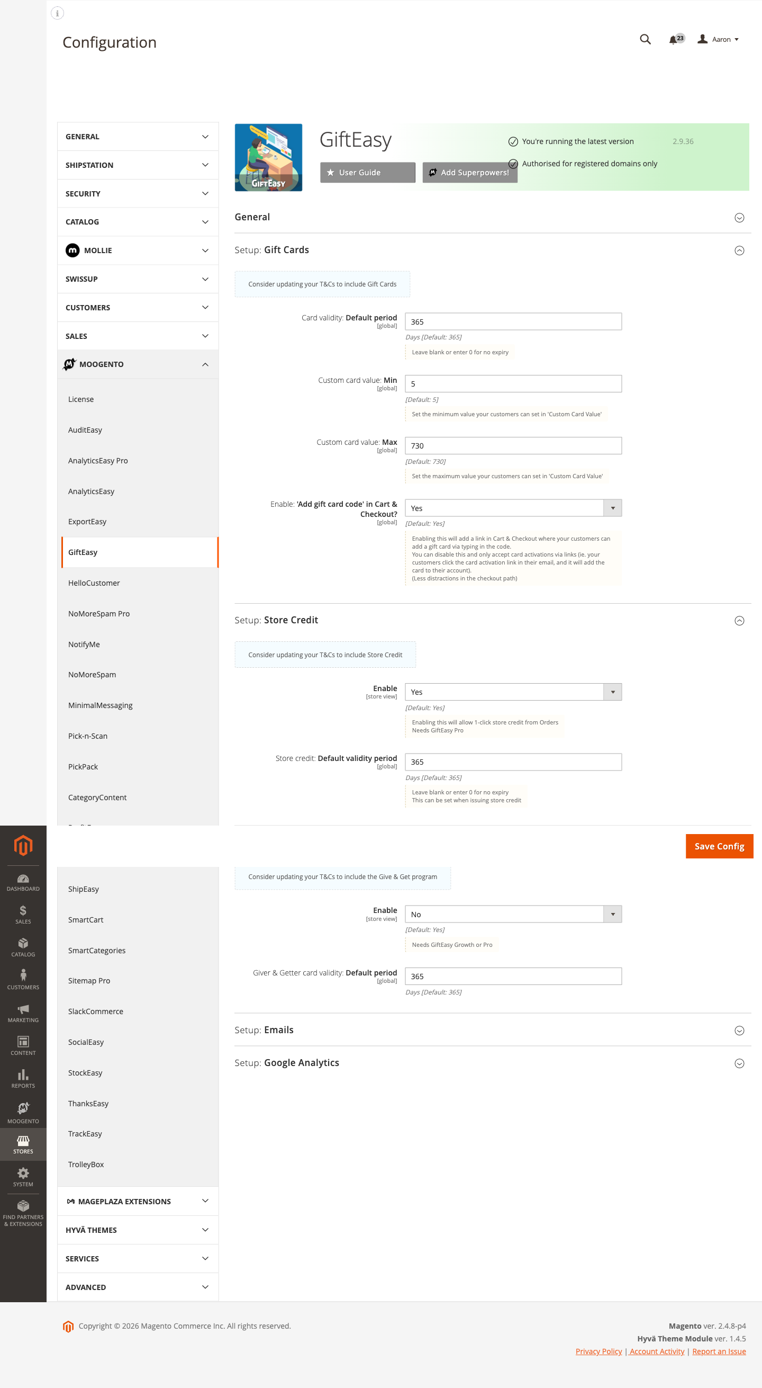This screenshot has height=1388, width=762.
Task: Expand MOLLIE config tab
Action: [x=138, y=250]
